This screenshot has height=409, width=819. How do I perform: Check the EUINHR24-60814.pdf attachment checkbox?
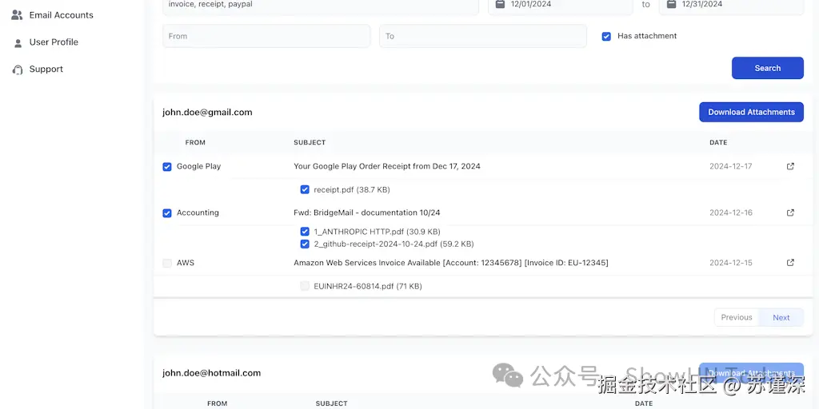[x=305, y=287]
